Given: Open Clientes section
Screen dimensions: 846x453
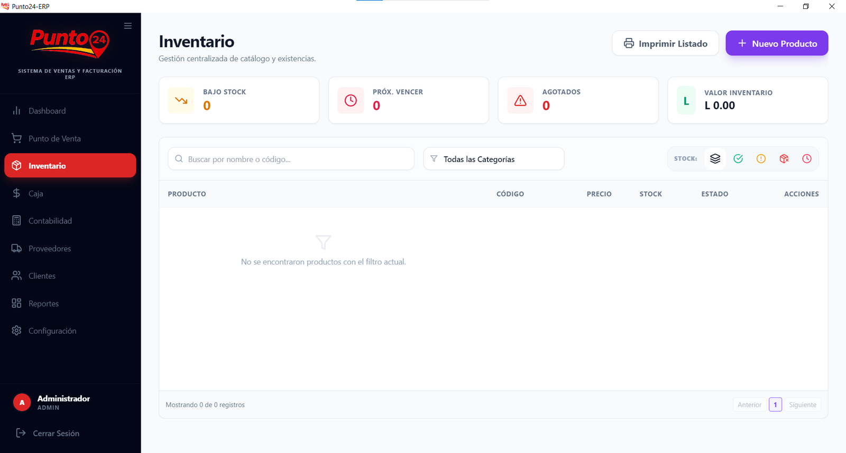Looking at the screenshot, I should point(70,276).
